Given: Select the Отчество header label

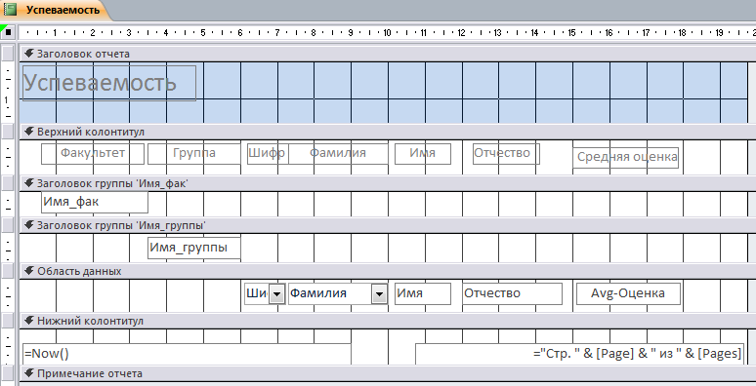Looking at the screenshot, I should [x=506, y=154].
